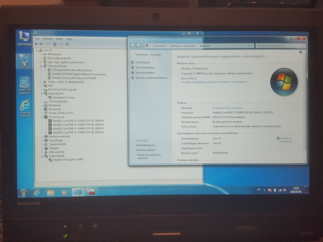
Task: Collapse the Hálózati kártyák category
Action: coord(41,66)
